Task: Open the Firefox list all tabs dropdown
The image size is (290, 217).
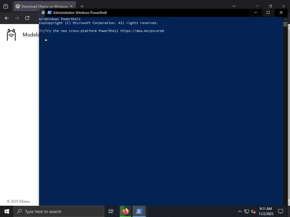Action: pyautogui.click(x=234, y=6)
